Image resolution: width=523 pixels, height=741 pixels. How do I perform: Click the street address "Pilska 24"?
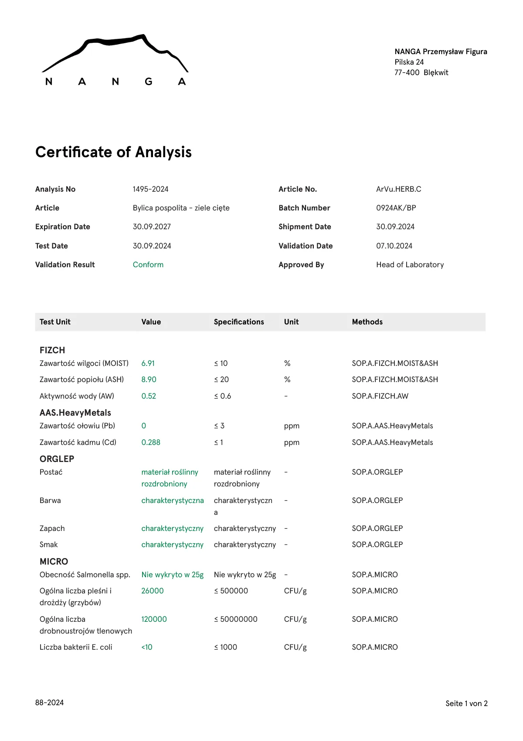(x=409, y=62)
